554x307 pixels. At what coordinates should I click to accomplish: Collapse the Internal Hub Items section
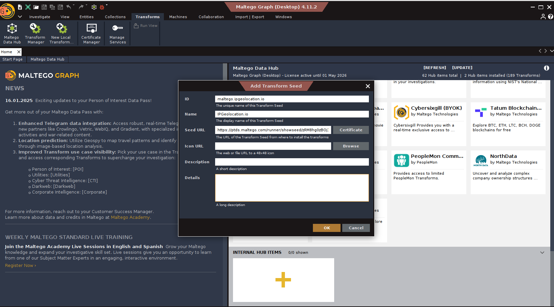(x=542, y=252)
